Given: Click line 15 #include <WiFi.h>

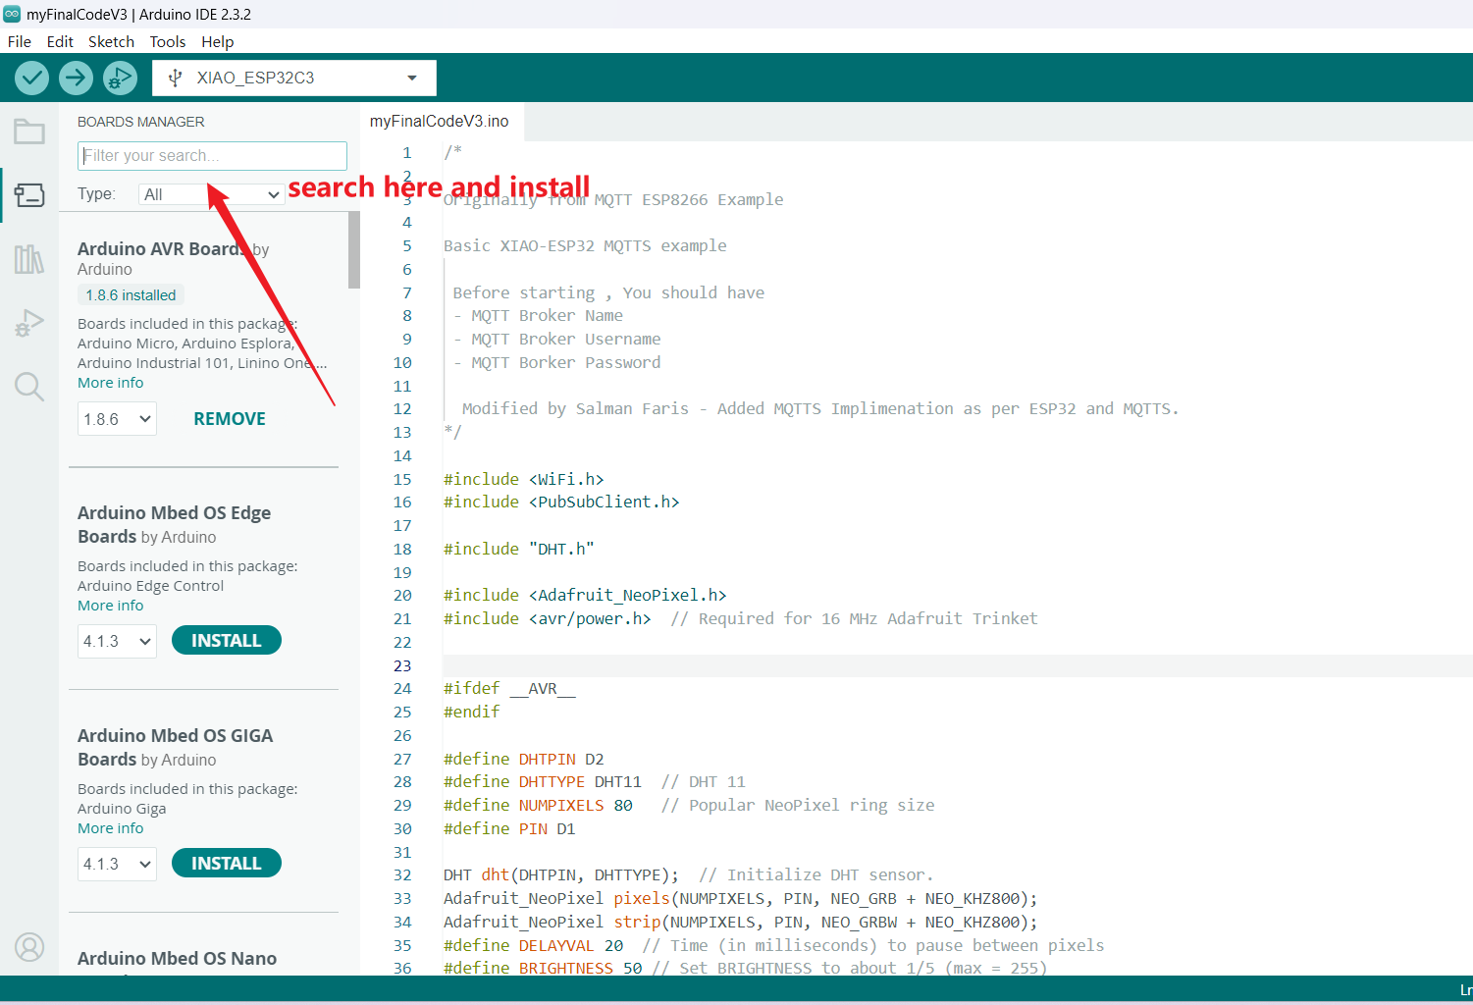Looking at the screenshot, I should 524,479.
